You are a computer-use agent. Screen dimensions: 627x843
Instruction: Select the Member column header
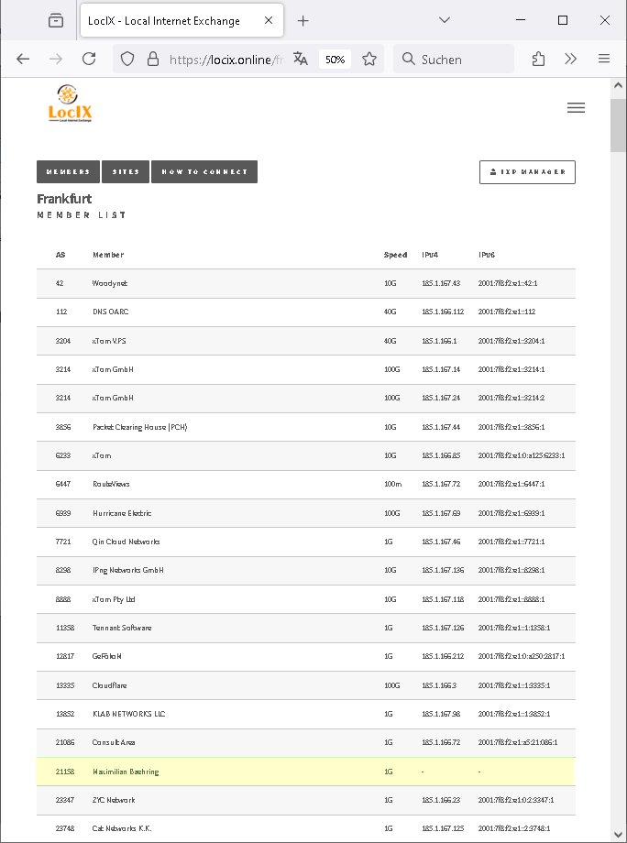pyautogui.click(x=108, y=255)
